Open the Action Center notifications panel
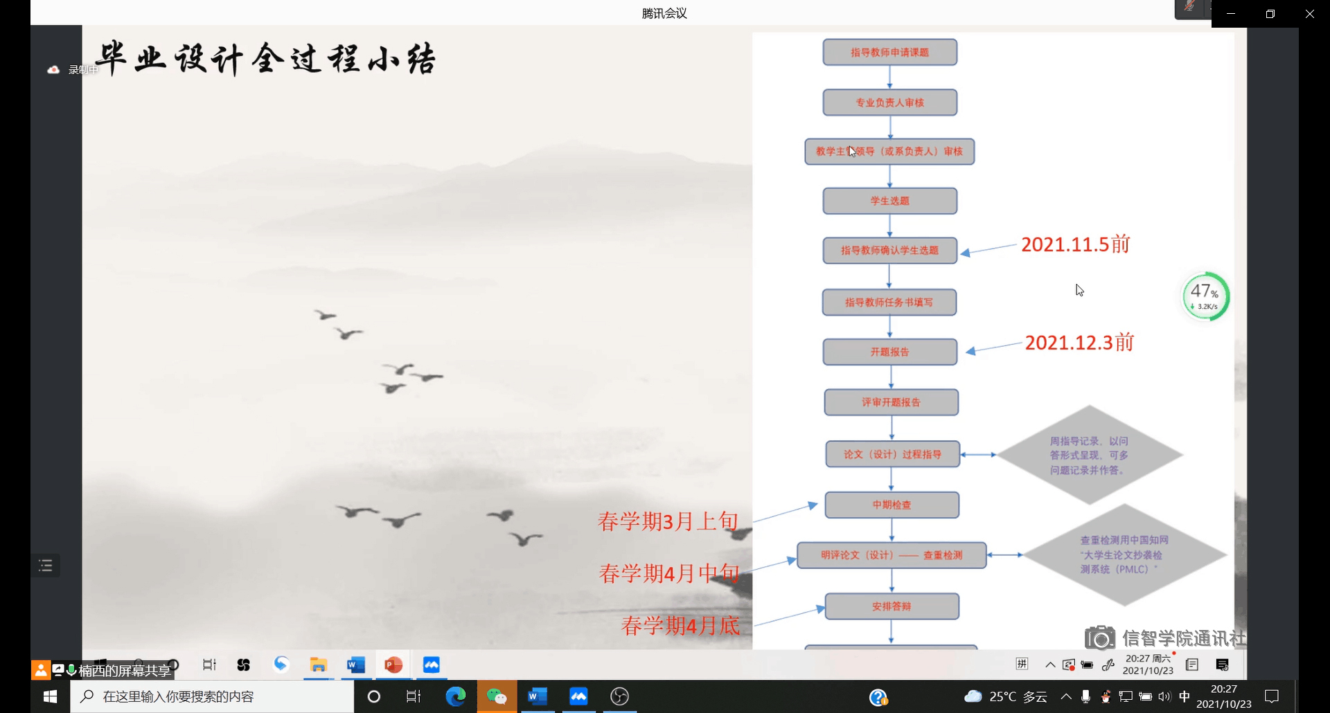 click(x=1272, y=696)
